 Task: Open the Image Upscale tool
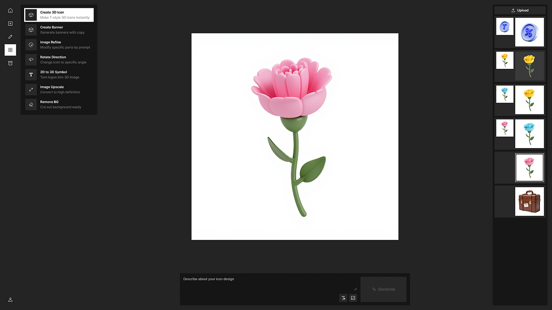pos(59,89)
